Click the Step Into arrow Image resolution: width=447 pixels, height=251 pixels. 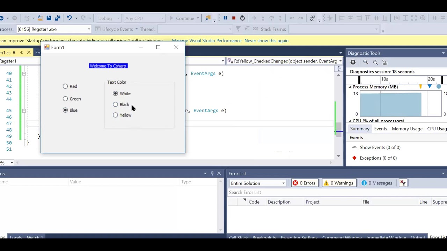pyautogui.click(x=263, y=18)
